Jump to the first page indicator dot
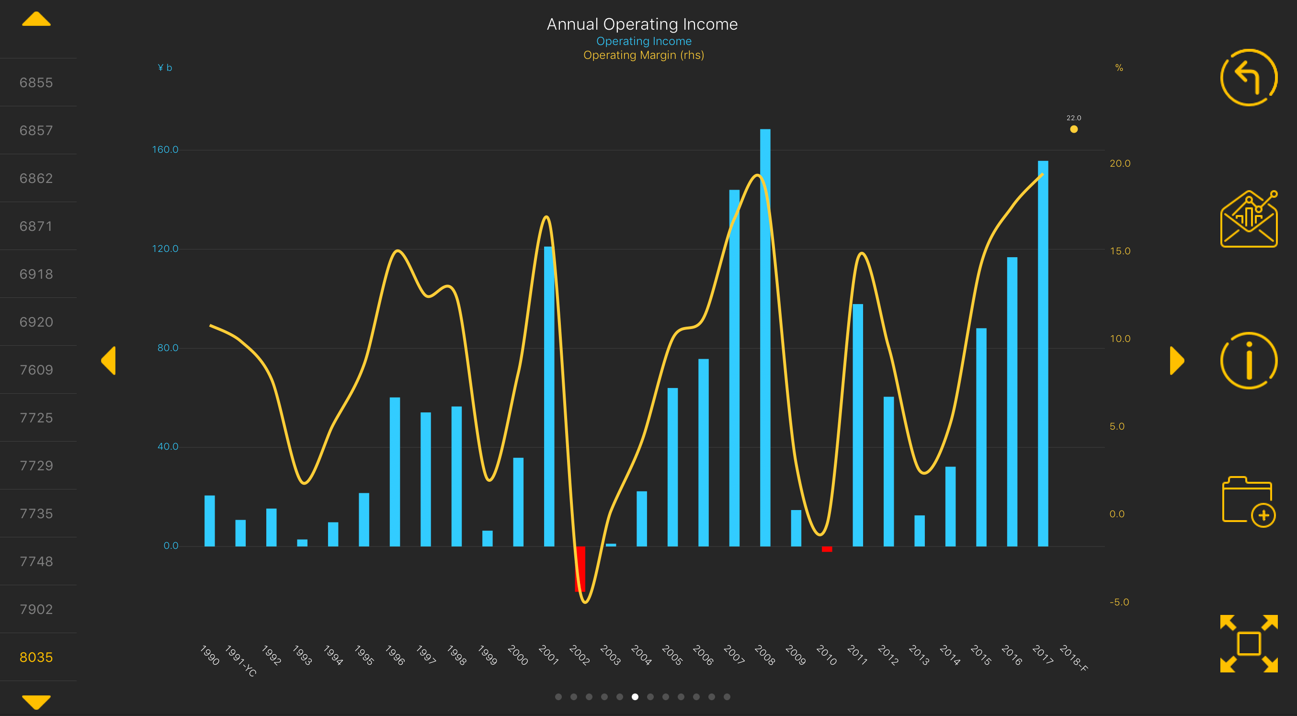The height and width of the screenshot is (716, 1297). [x=558, y=697]
